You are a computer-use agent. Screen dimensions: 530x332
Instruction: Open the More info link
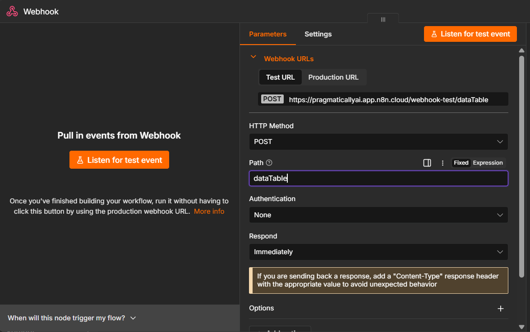[209, 211]
